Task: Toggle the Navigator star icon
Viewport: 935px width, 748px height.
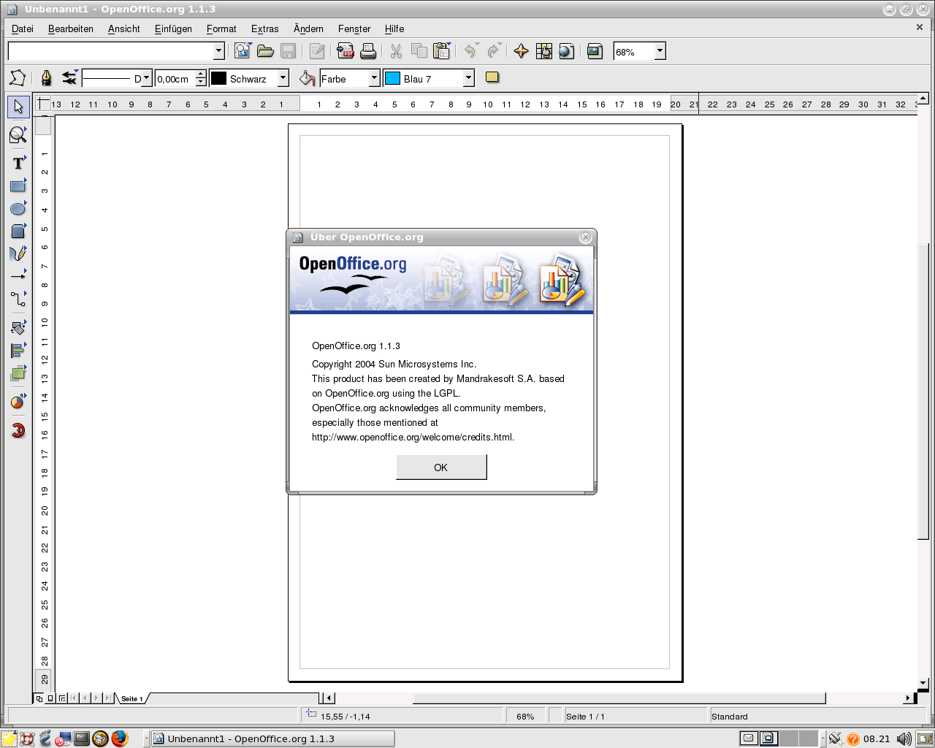Action: click(x=521, y=51)
